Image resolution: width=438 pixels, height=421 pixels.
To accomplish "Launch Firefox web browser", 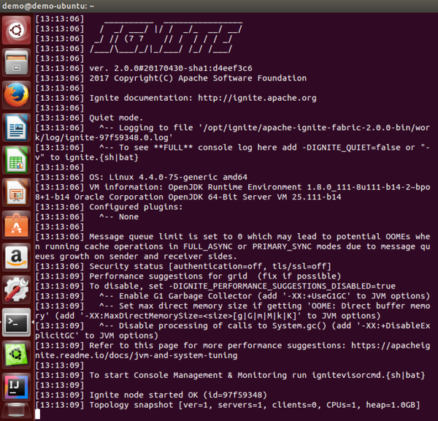I will coord(16,95).
